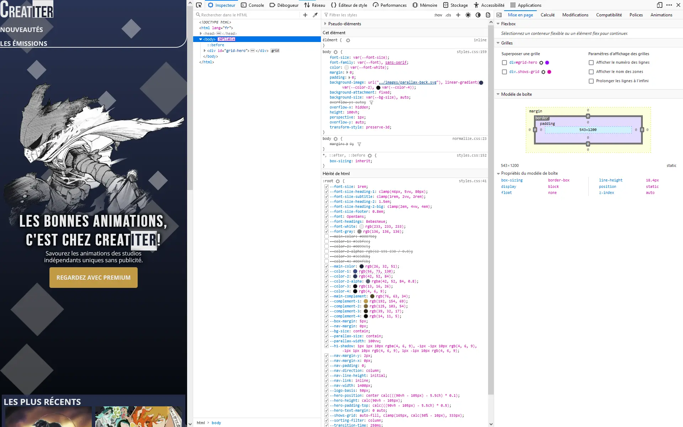Click the HTML search field
683x427 pixels.
[x=247, y=15]
